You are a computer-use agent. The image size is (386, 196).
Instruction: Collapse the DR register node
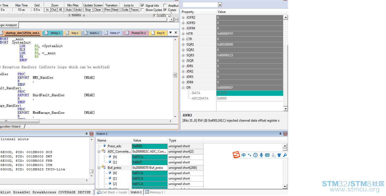click(183, 88)
